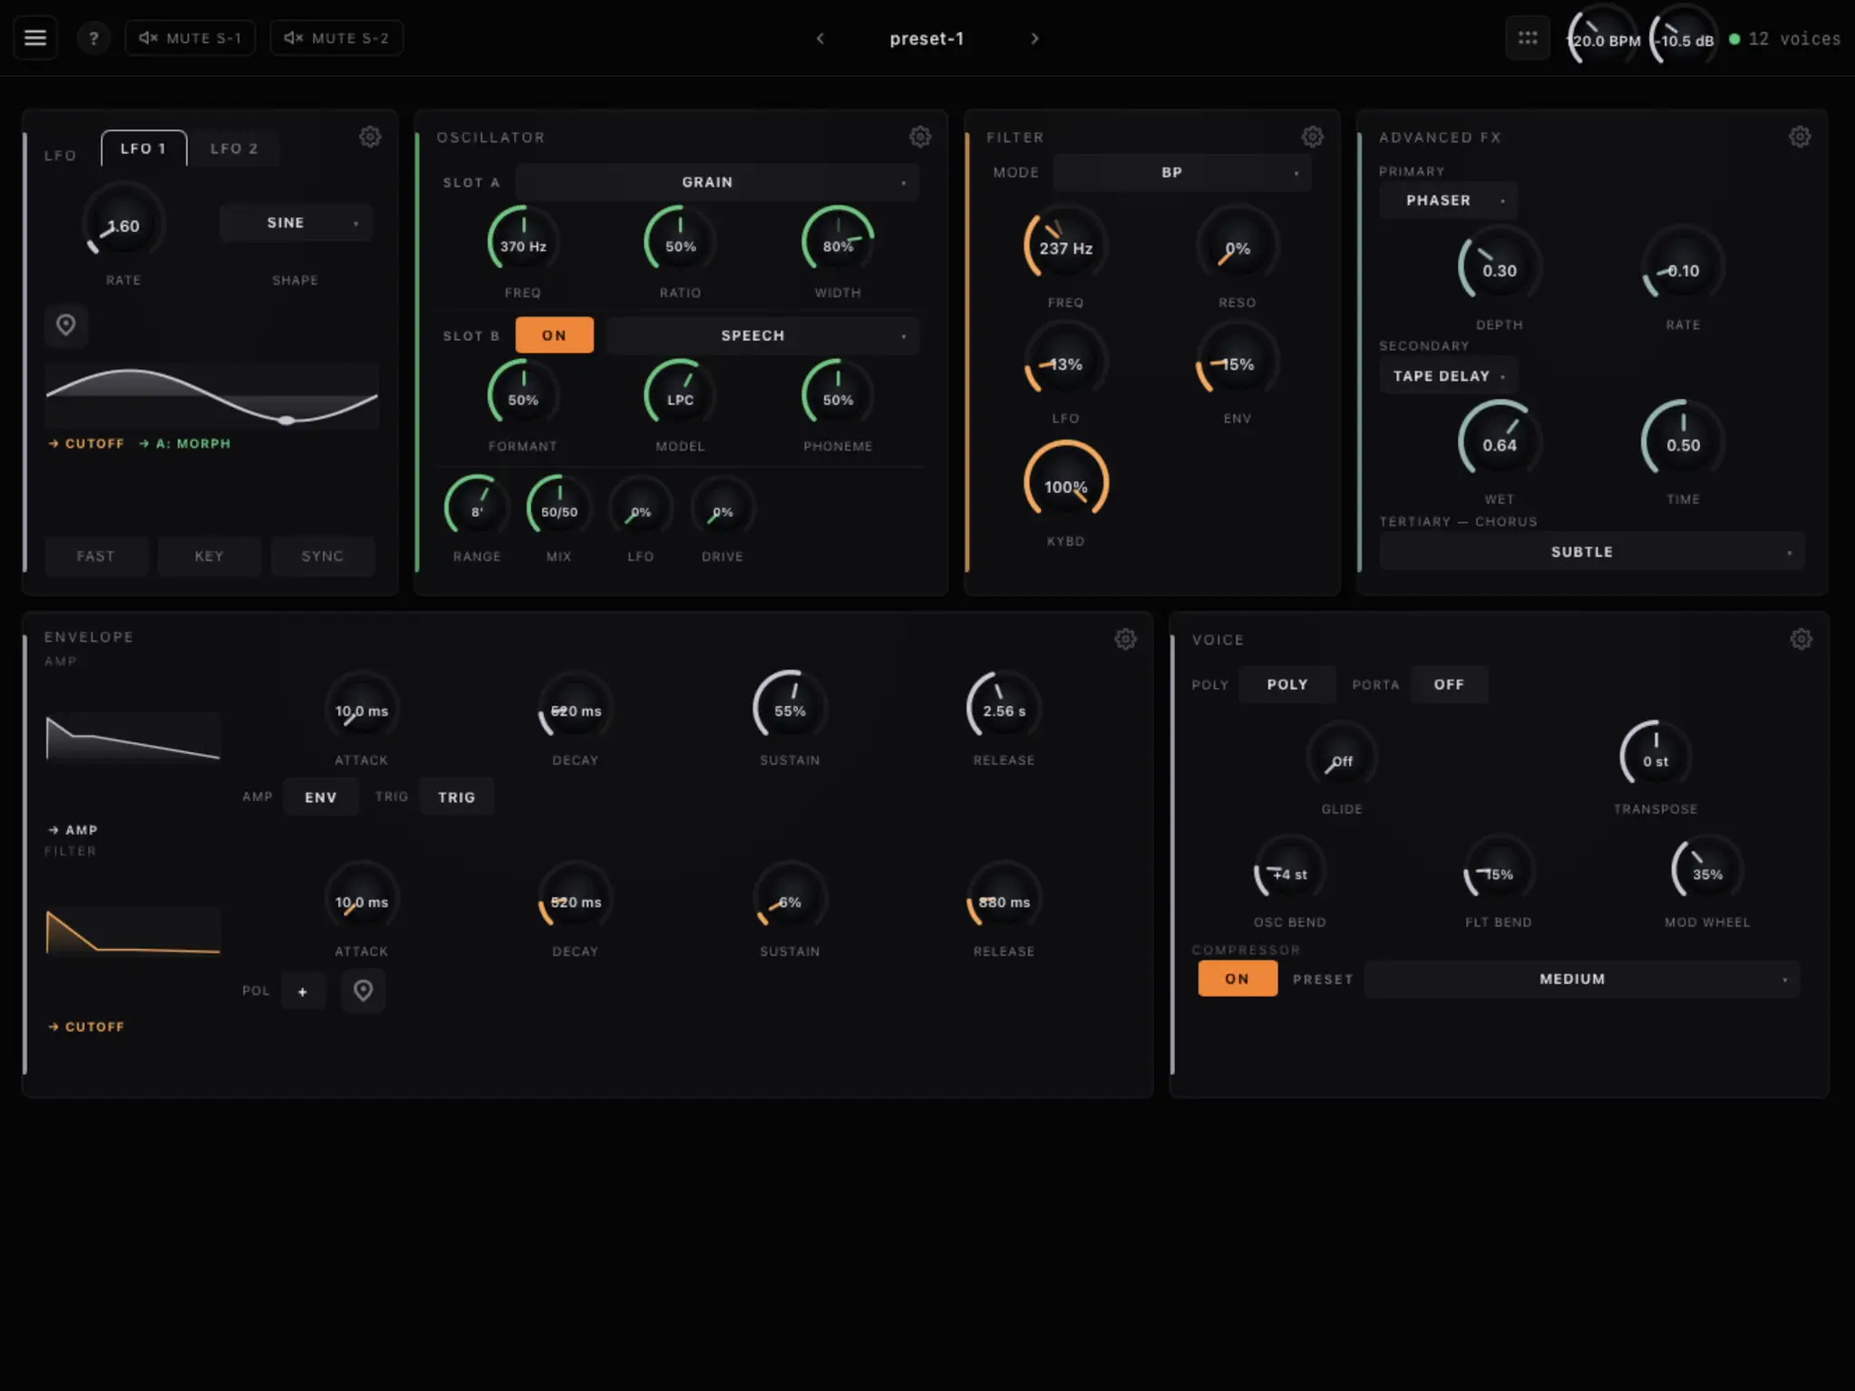This screenshot has width=1855, height=1391.
Task: Toggle the LFO FAST button
Action: pyautogui.click(x=96, y=555)
